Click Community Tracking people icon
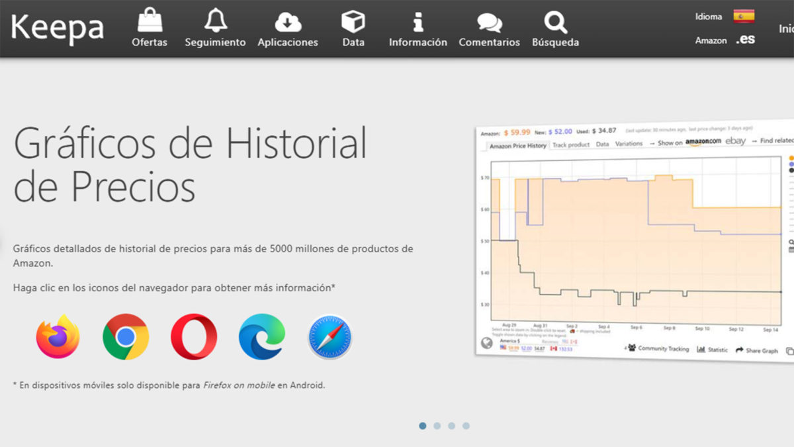This screenshot has width=794, height=447. tap(631, 347)
